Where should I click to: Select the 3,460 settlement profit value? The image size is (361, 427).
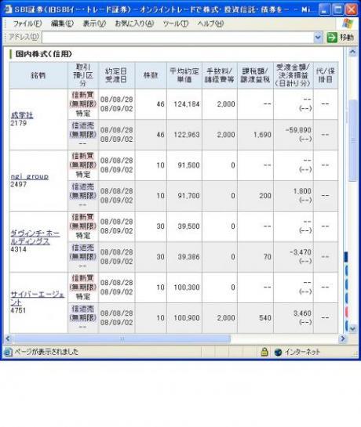[302, 313]
